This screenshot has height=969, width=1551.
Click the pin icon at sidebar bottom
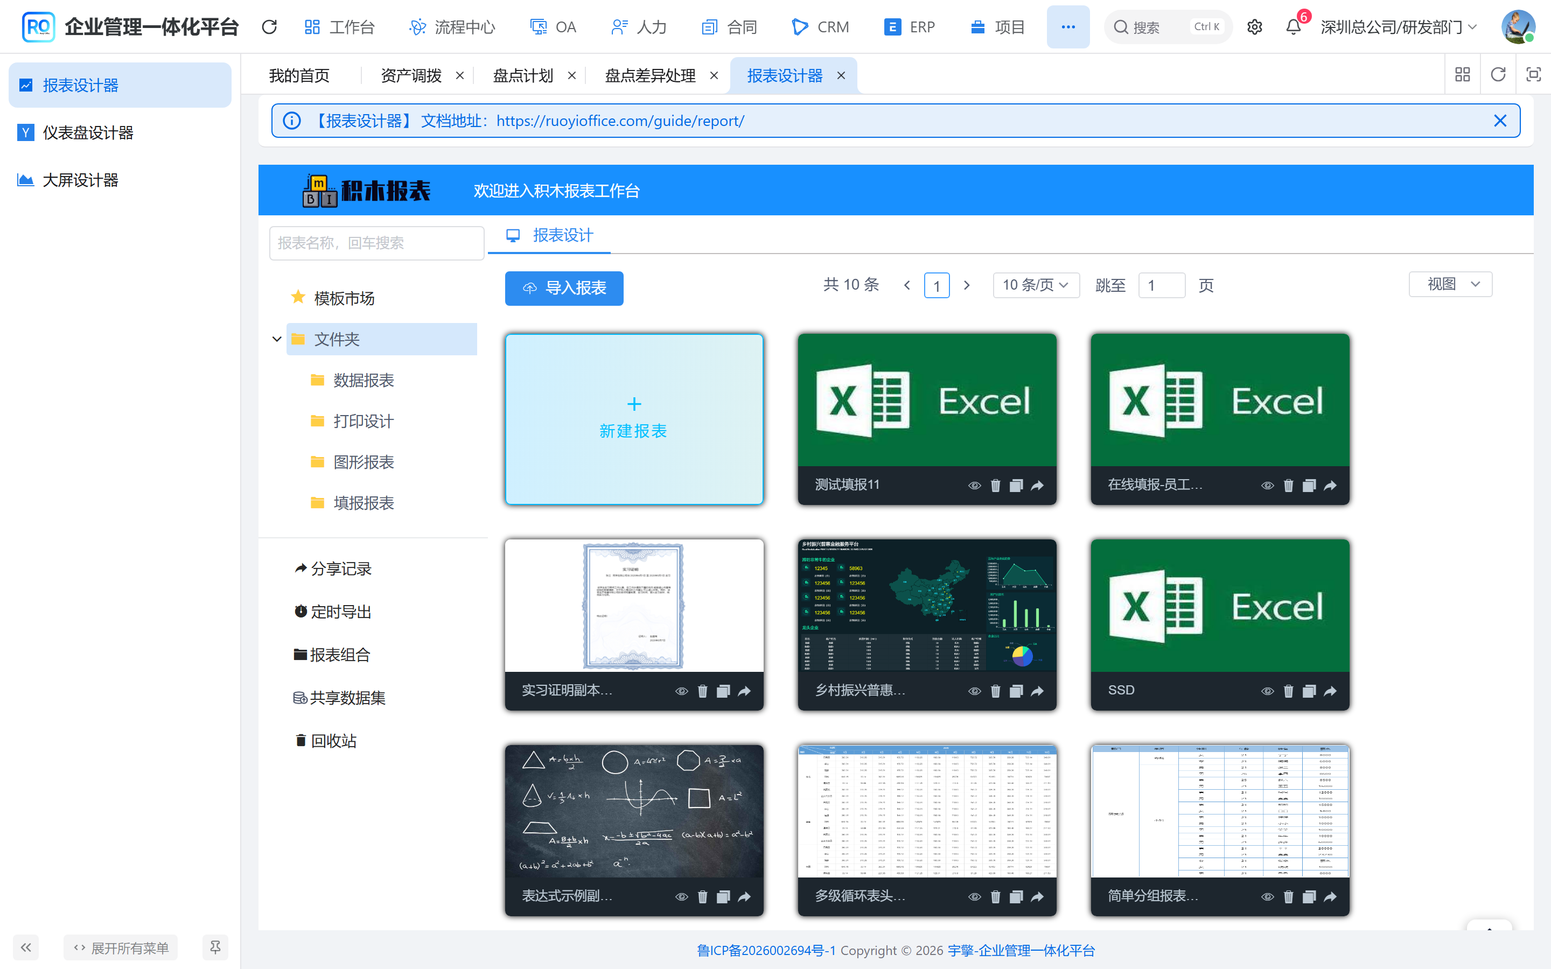pyautogui.click(x=215, y=947)
